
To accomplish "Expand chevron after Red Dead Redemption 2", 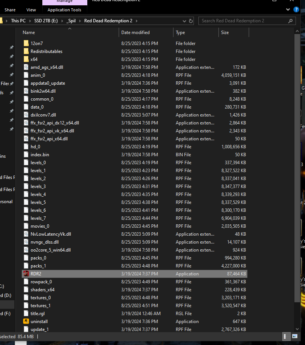I will point(136,21).
